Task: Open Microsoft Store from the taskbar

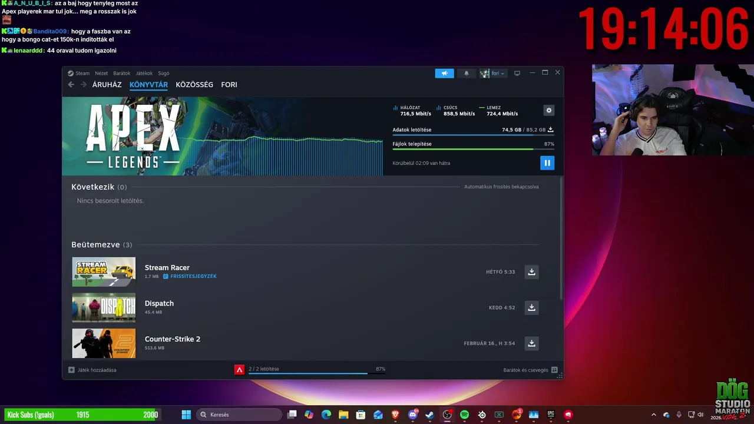Action: click(361, 415)
